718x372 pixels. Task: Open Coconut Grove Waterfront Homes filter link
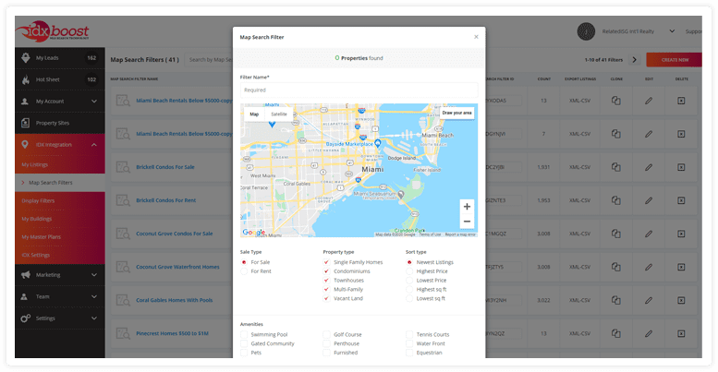(x=177, y=267)
